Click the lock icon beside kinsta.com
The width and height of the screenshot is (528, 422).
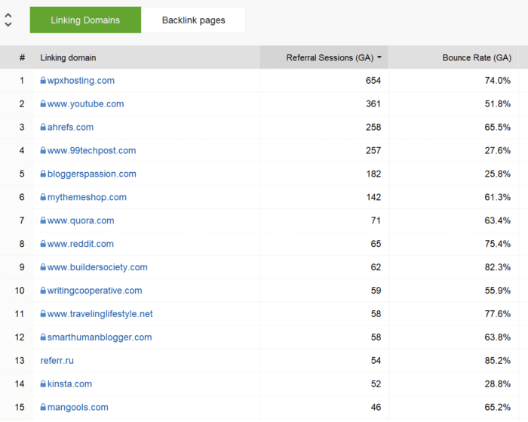[x=43, y=383]
